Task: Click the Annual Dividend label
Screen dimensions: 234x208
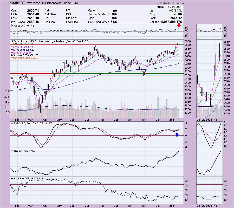Action: [x=99, y=14]
